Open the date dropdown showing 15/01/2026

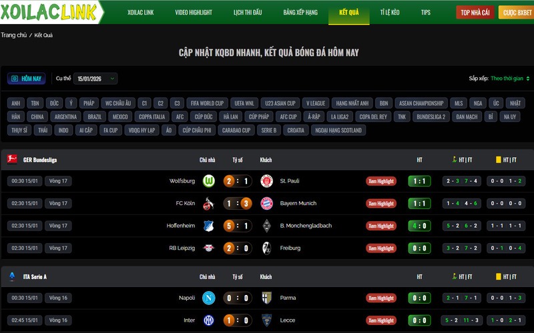point(95,79)
